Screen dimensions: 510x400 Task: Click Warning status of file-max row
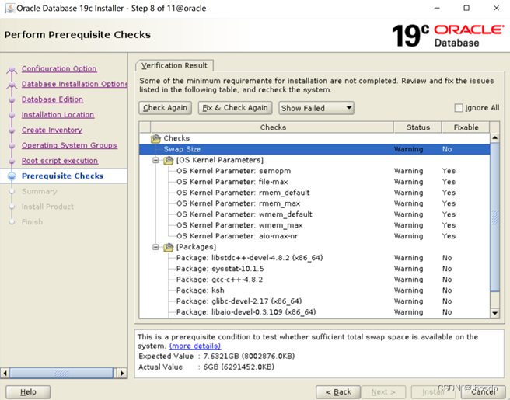point(408,182)
